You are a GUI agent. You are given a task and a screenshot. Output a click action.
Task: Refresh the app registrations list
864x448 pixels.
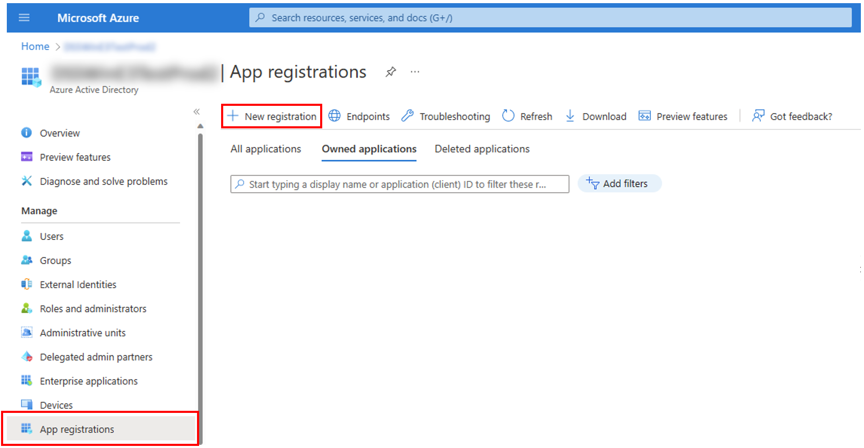pos(527,116)
